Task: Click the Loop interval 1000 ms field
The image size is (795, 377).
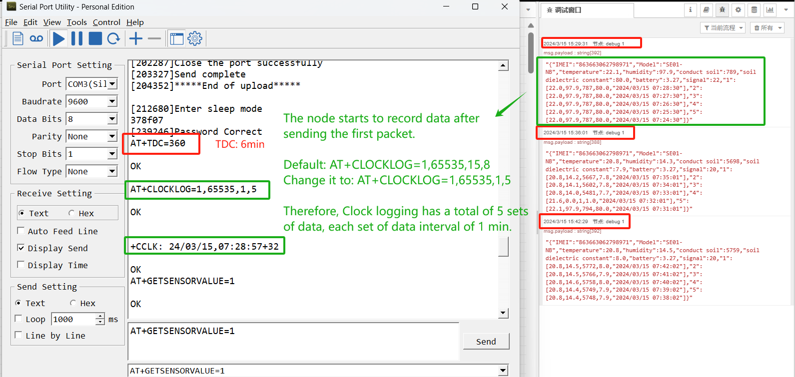Action: coord(73,319)
